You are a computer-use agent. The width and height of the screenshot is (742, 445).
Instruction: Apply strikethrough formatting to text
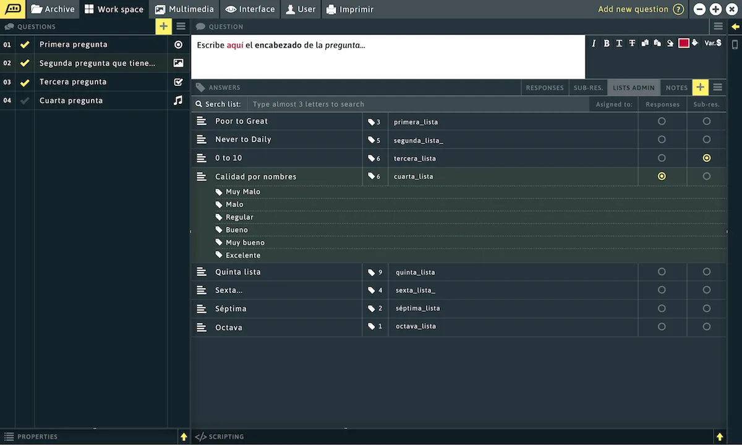tap(632, 43)
